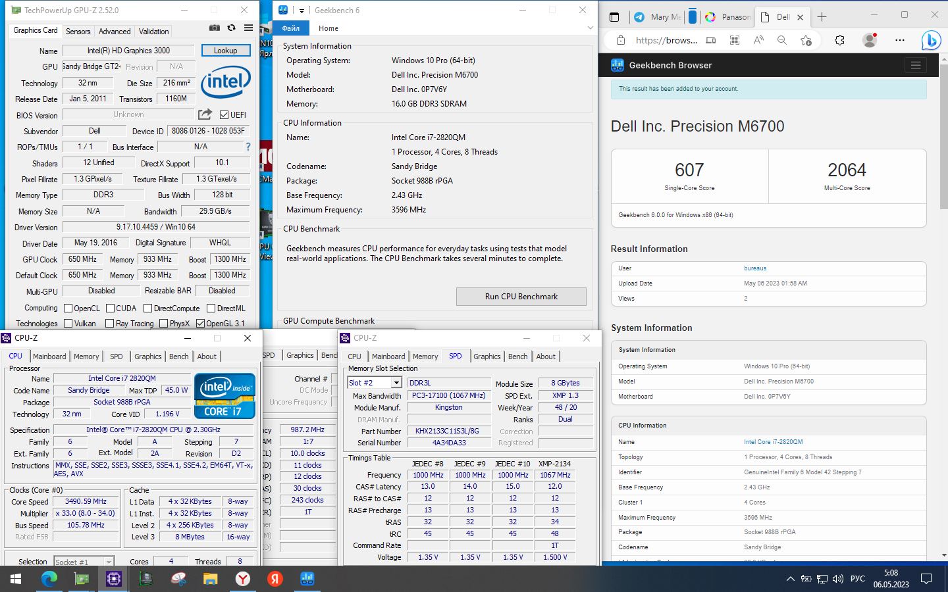Viewport: 948px width, 592px height.
Task: Open Geekbench quick access toolbar dropdown
Action: point(302,11)
